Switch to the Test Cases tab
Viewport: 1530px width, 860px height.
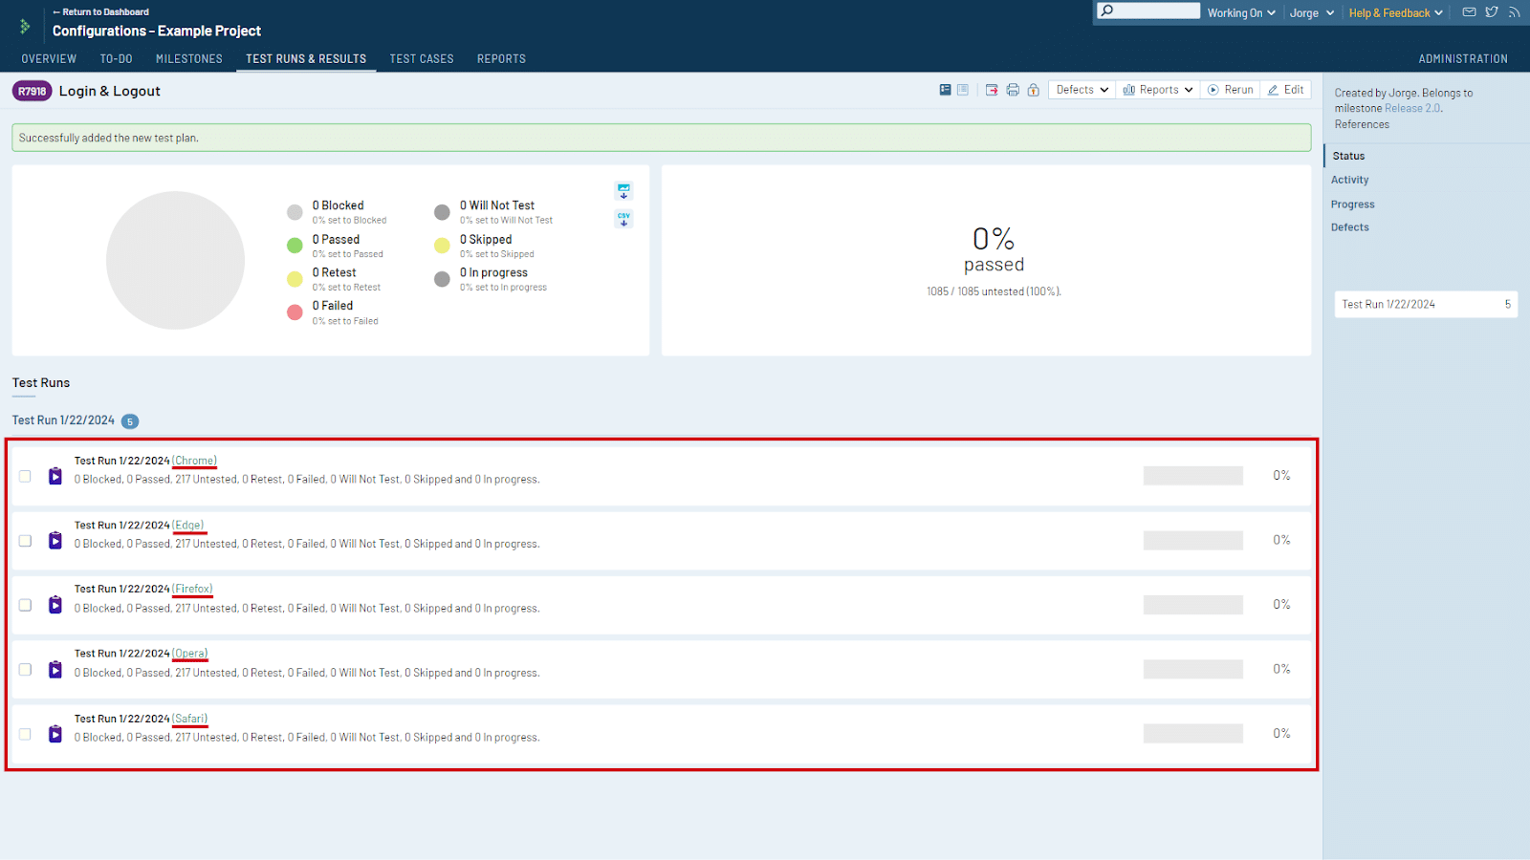point(421,58)
